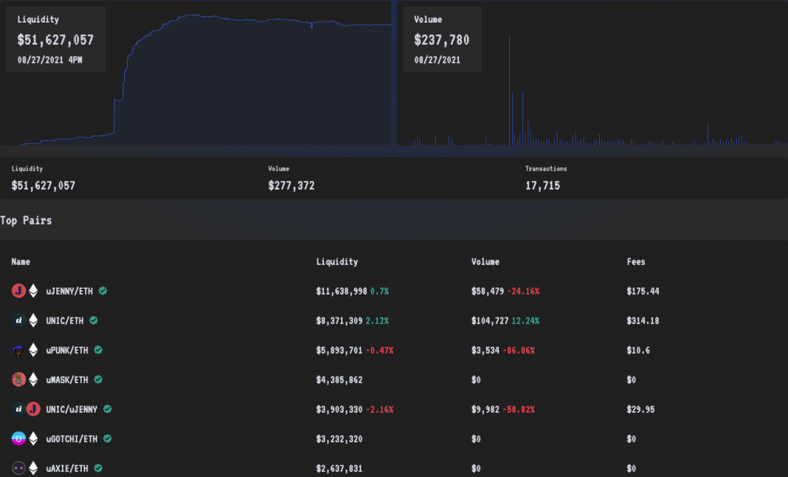Click the ETH icon in uPUNK/ETH row
Image resolution: width=788 pixels, height=477 pixels.
[33, 350]
